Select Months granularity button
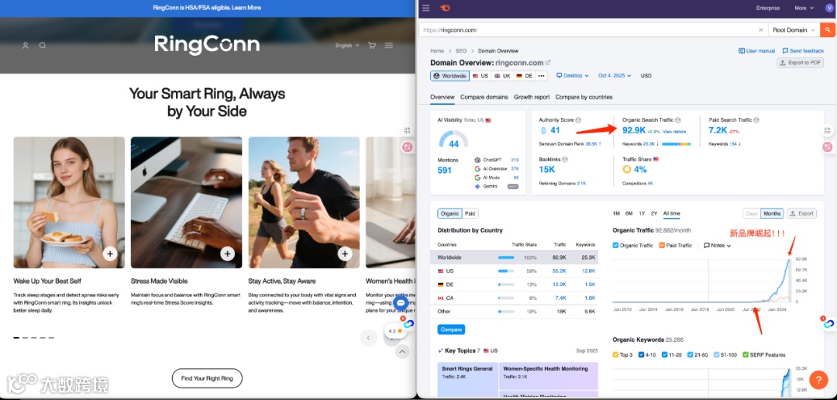This screenshot has height=400, width=837. (772, 214)
